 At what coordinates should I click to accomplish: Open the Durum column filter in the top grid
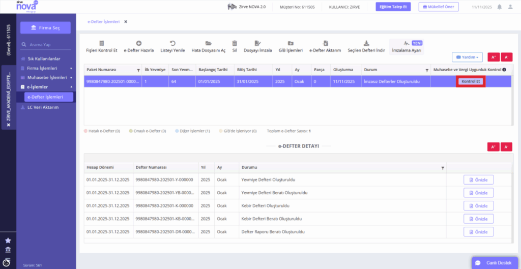(x=427, y=70)
